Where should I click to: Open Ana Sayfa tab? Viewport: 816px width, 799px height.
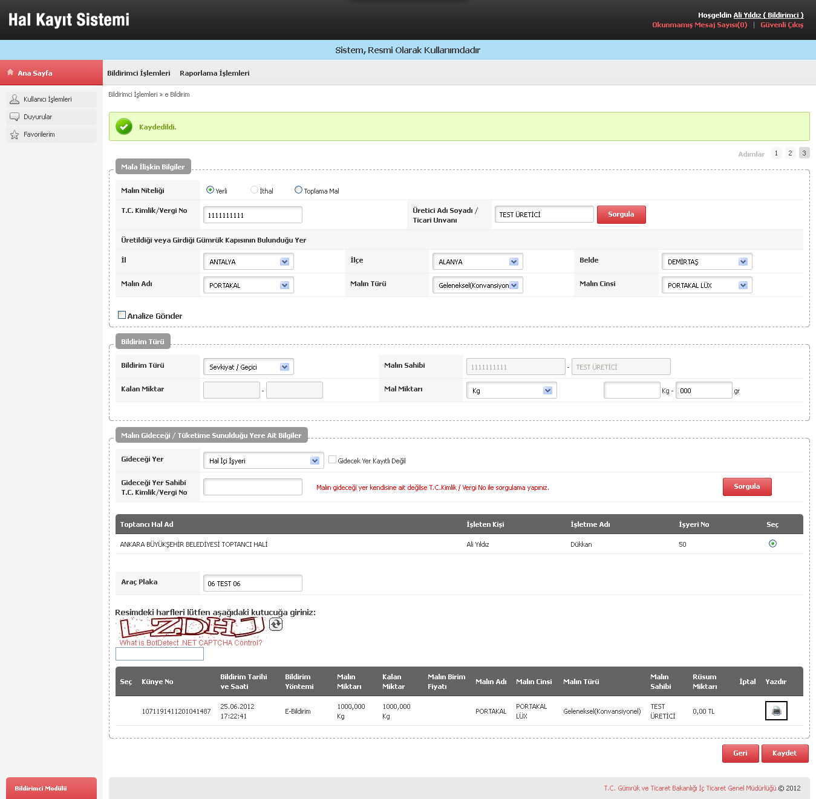click(51, 73)
